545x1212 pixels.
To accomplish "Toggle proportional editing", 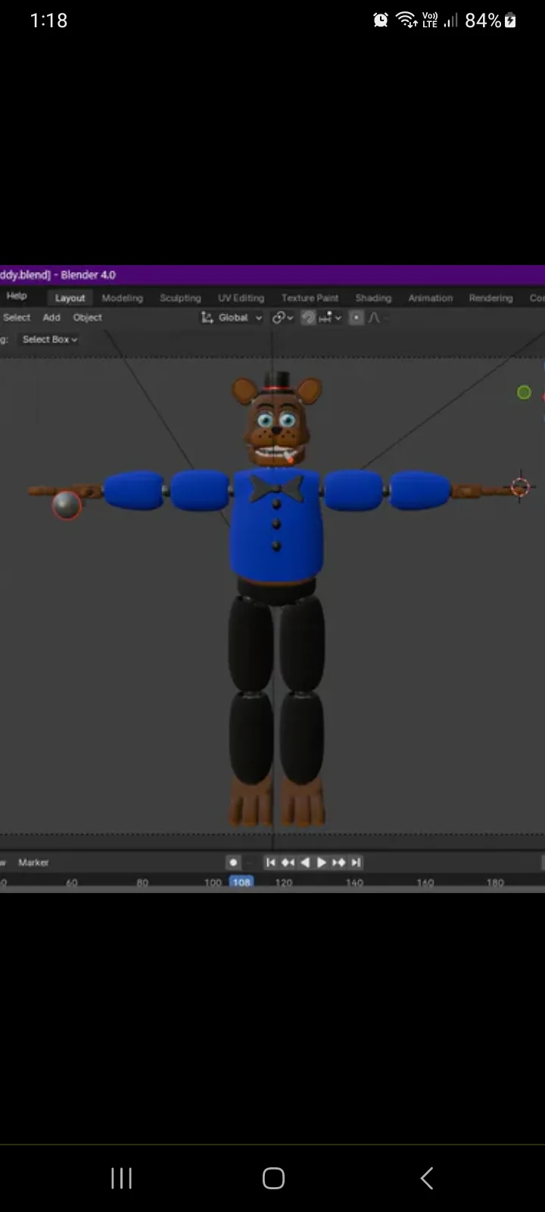I will 356,317.
